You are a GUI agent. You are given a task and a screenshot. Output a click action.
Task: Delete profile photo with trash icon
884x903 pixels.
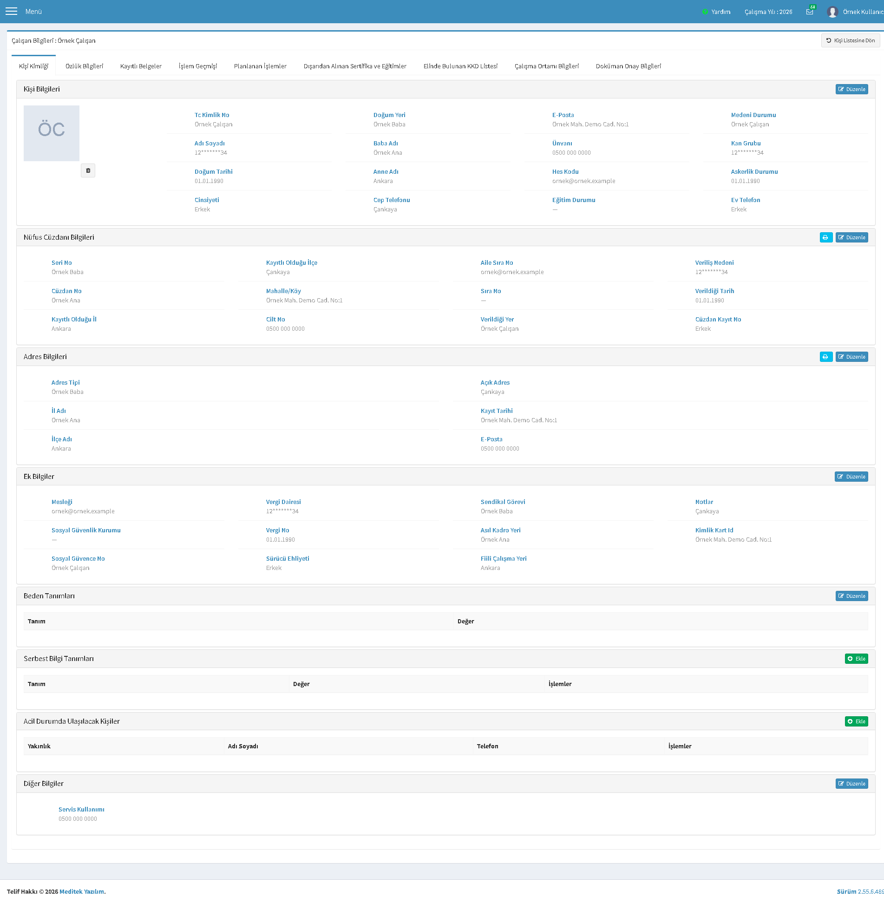(88, 170)
